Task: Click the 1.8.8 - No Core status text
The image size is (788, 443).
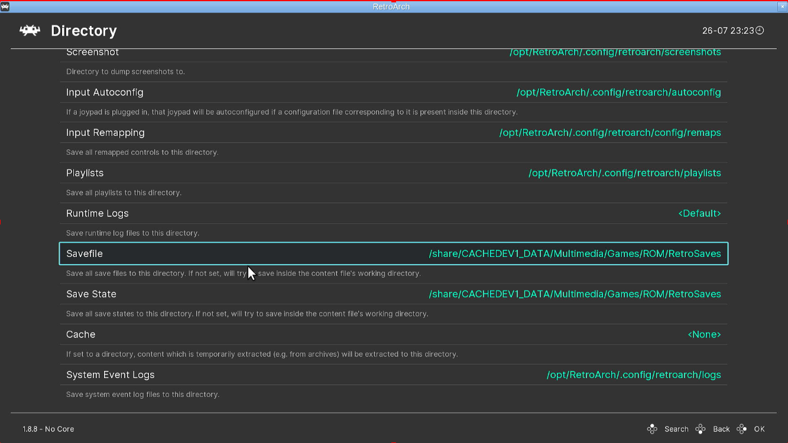Action: click(48, 429)
